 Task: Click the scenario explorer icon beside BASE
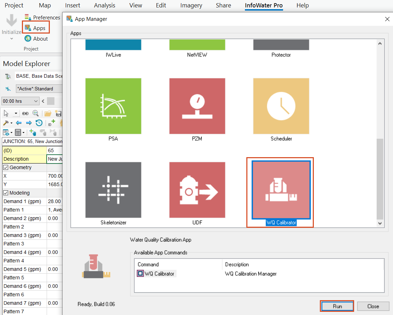pyautogui.click(x=8, y=76)
